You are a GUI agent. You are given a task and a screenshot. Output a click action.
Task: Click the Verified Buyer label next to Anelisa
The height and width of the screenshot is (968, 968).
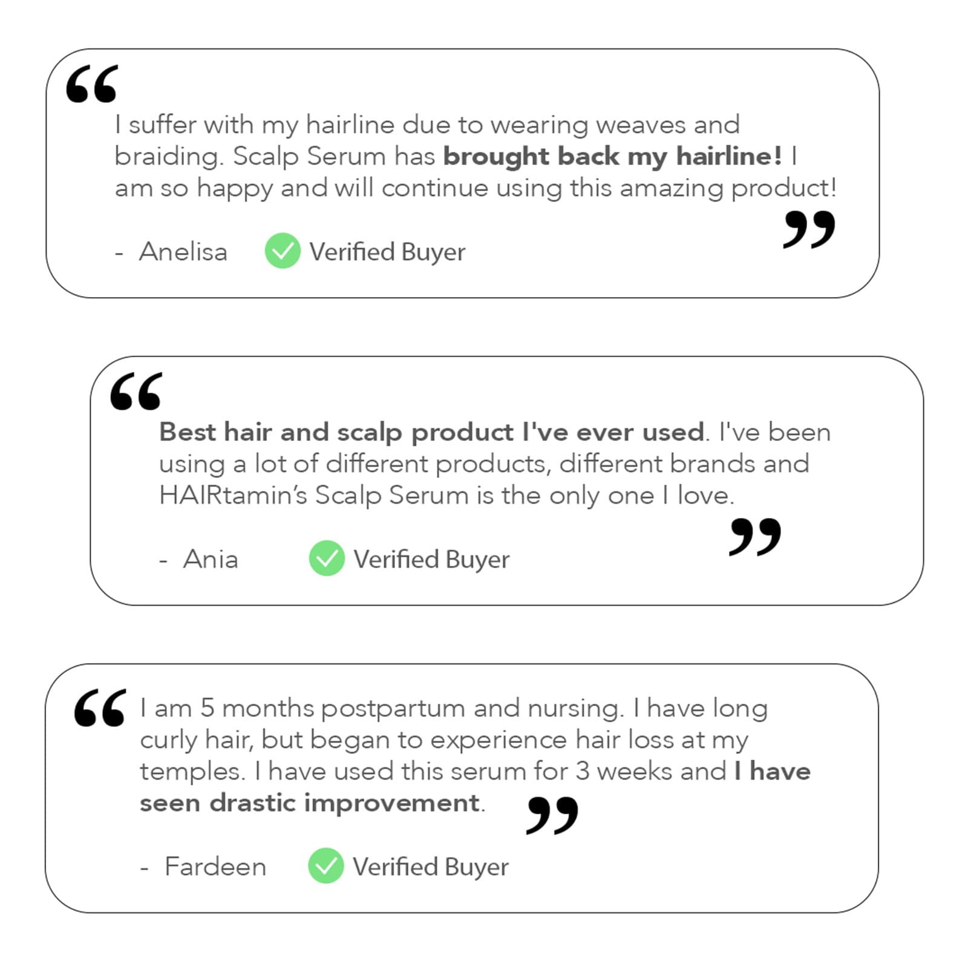coord(387,252)
